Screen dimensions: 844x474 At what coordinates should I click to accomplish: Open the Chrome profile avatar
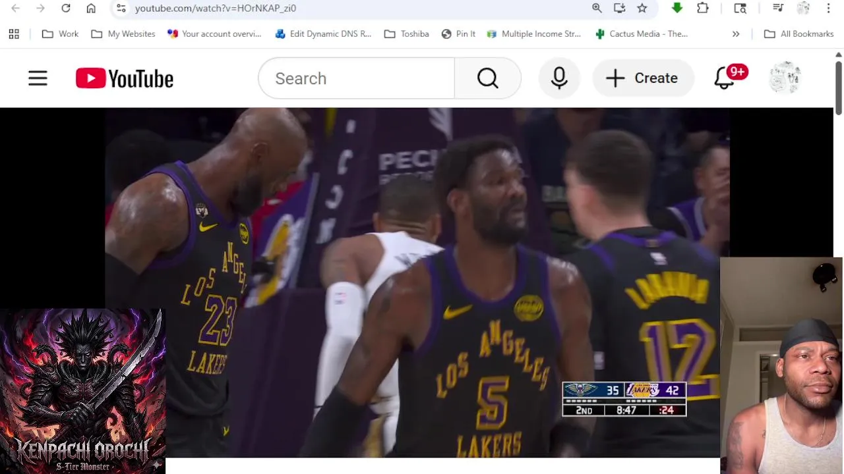(x=803, y=9)
